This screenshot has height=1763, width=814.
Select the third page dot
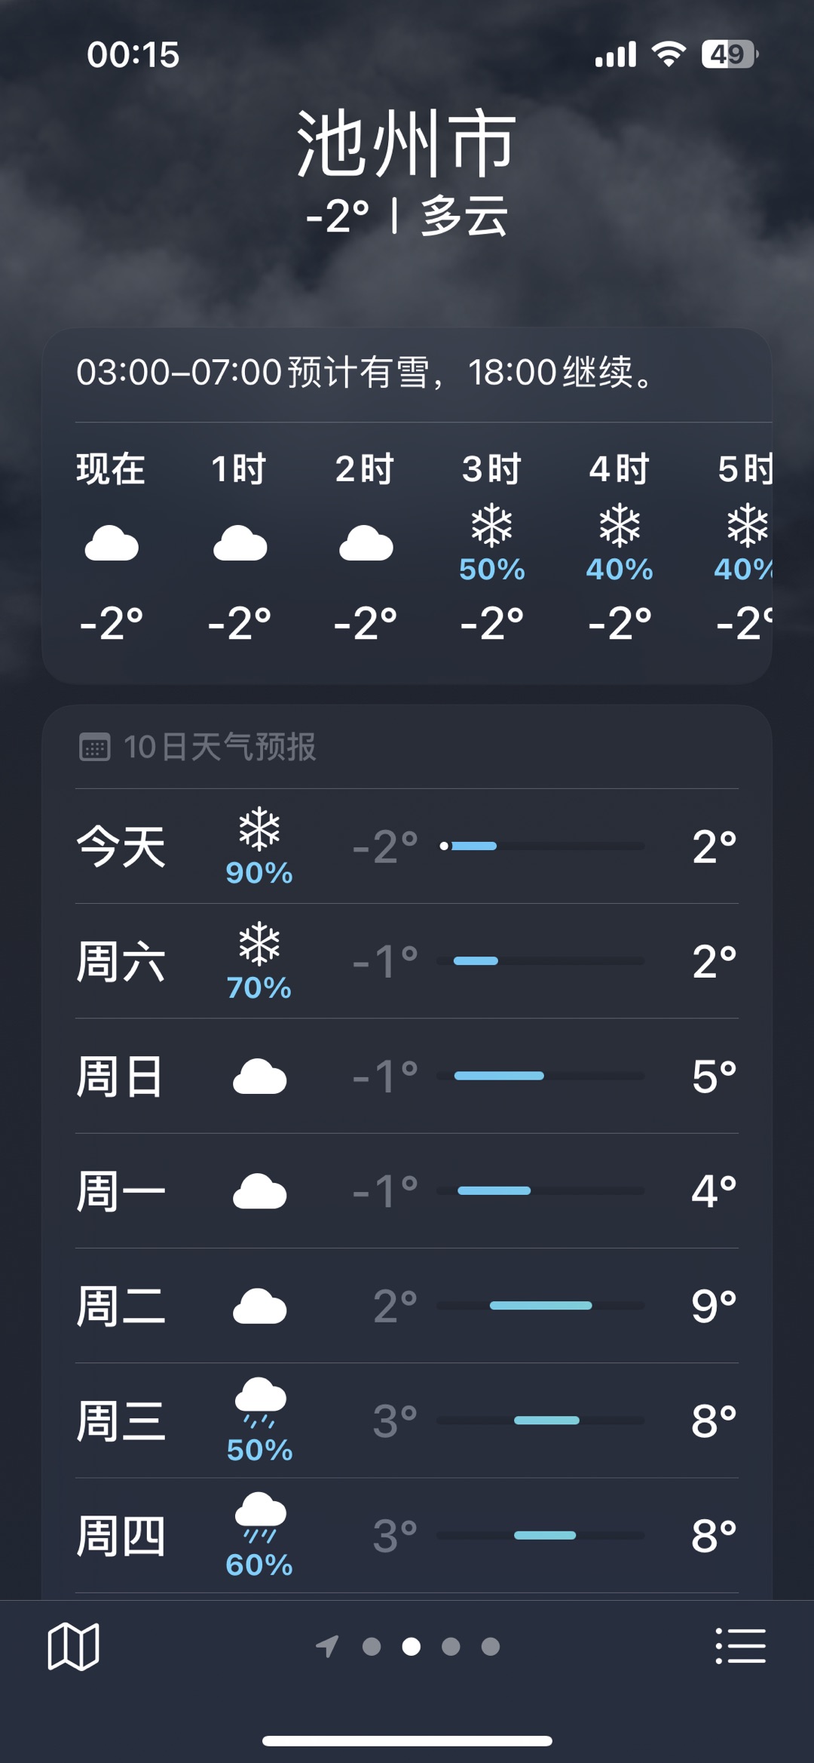pos(451,1646)
